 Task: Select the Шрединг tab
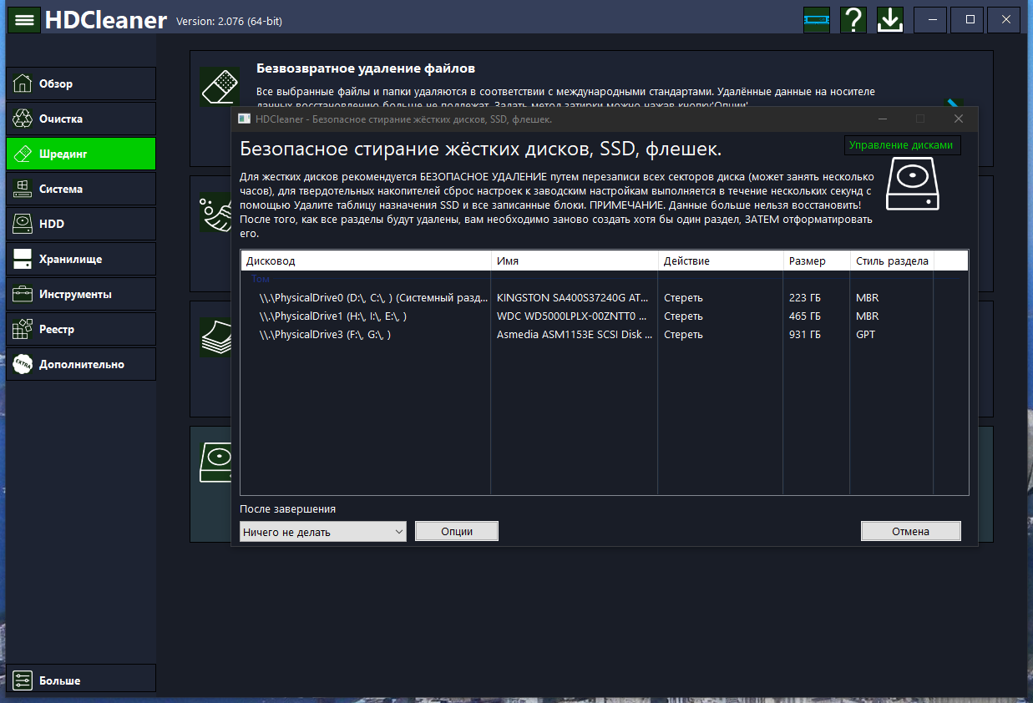(81, 154)
